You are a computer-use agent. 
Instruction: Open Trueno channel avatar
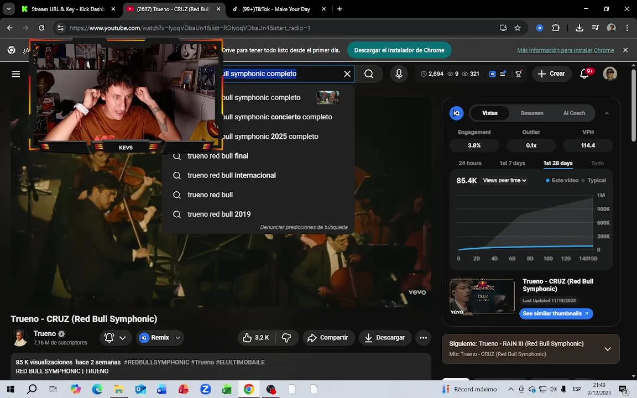[20, 338]
